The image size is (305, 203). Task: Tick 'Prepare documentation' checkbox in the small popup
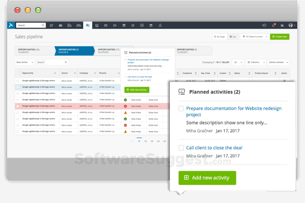(125, 60)
